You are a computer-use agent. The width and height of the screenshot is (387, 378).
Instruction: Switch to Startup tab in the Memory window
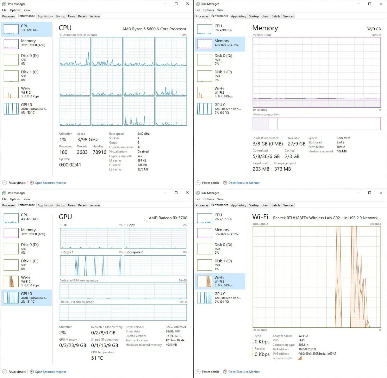tap(254, 16)
